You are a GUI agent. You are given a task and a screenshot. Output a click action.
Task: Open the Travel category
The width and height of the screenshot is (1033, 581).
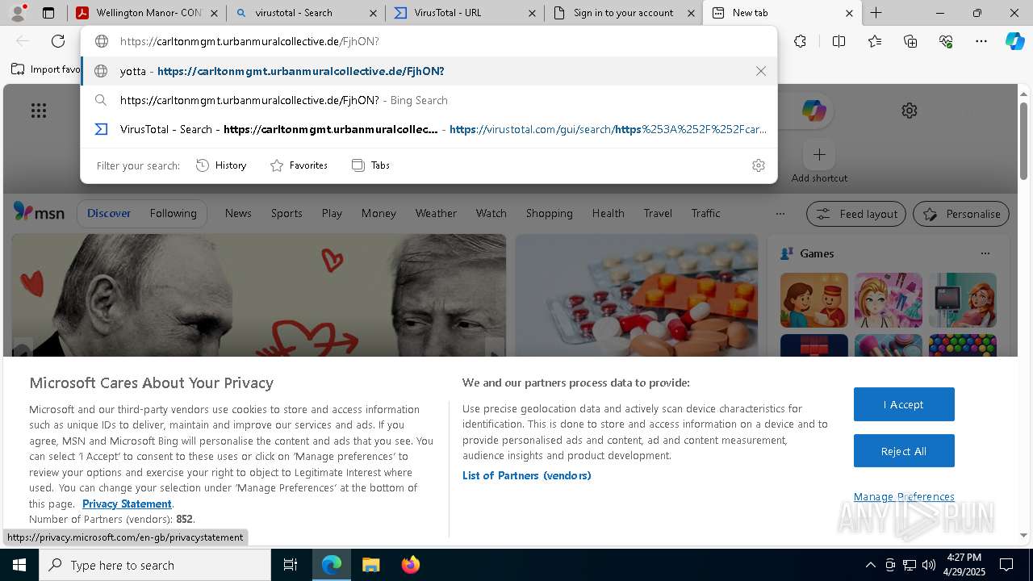coord(658,213)
